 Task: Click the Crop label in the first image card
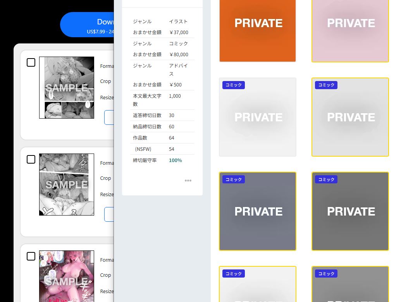click(105, 81)
